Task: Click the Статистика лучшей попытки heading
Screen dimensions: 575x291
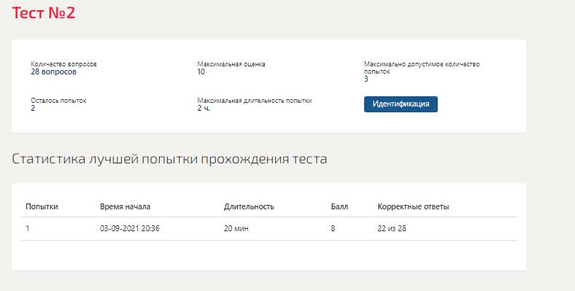Action: tap(169, 159)
